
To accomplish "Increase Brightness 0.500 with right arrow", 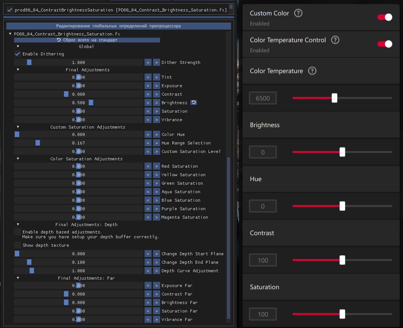I will click(x=156, y=102).
